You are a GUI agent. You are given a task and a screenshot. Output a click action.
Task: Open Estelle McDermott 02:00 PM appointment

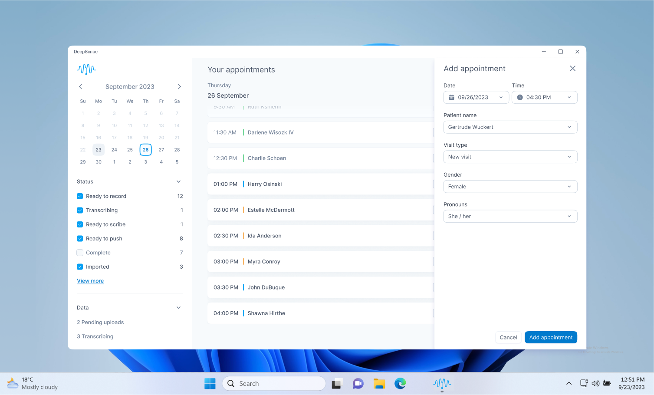[321, 210]
